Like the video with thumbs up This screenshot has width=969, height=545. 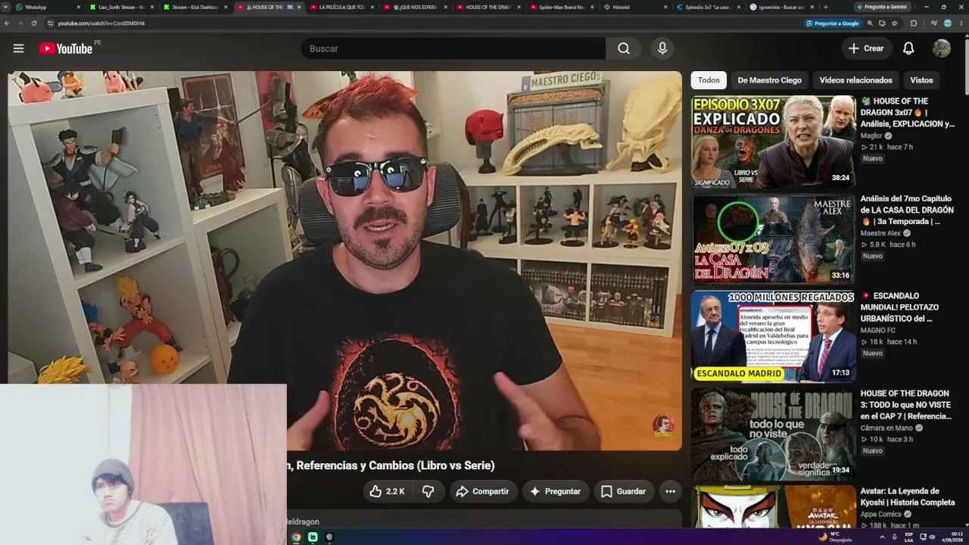[388, 491]
